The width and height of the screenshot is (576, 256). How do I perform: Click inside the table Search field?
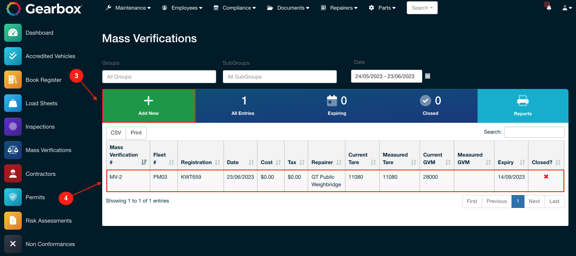point(534,132)
